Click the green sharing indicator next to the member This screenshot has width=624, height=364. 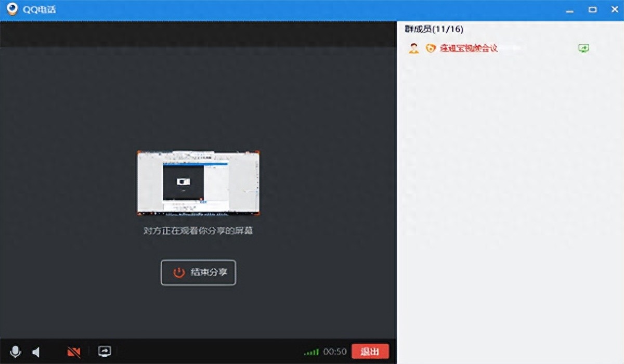(583, 48)
